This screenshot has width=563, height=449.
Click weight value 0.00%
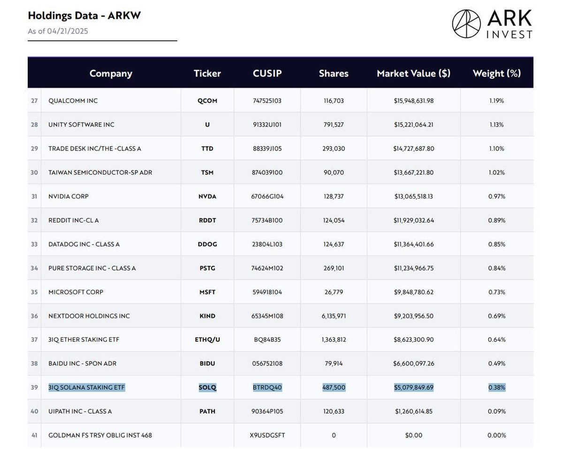pyautogui.click(x=496, y=435)
